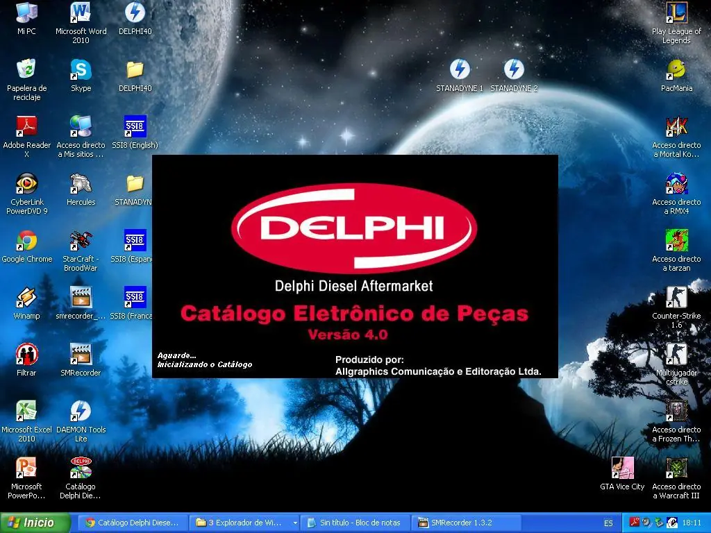Viewport: 711px width, 533px height.
Task: Select the Acceso directo a RMX4 icon
Action: click(x=676, y=193)
